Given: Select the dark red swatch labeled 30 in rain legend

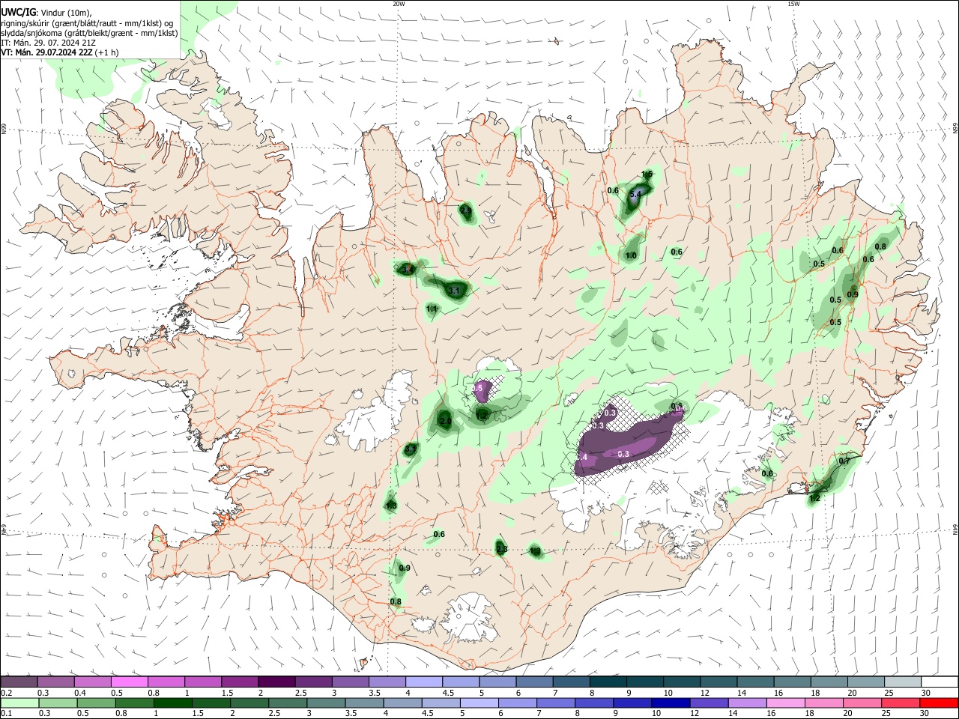Looking at the screenshot, I should pyautogui.click(x=940, y=703).
